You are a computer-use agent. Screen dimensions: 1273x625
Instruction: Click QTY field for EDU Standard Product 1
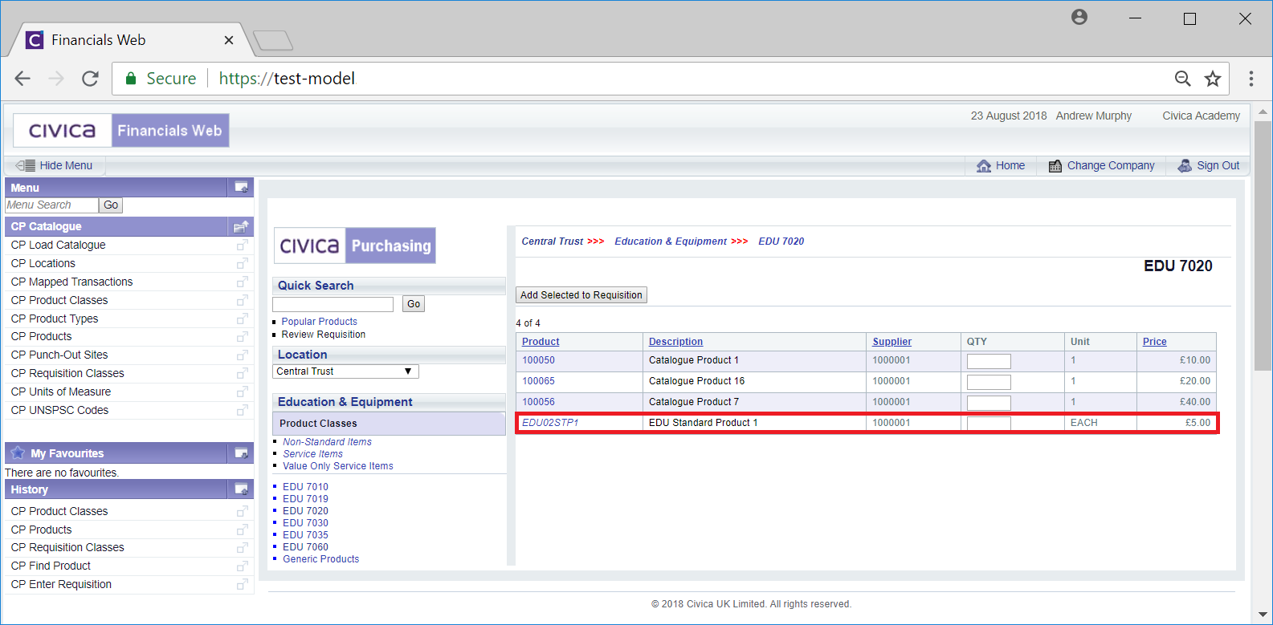click(x=989, y=424)
